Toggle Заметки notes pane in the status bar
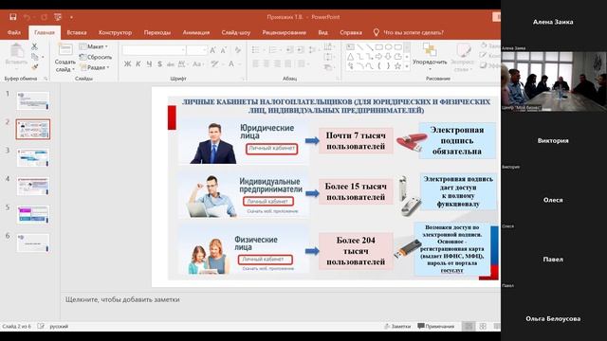 tap(397, 326)
